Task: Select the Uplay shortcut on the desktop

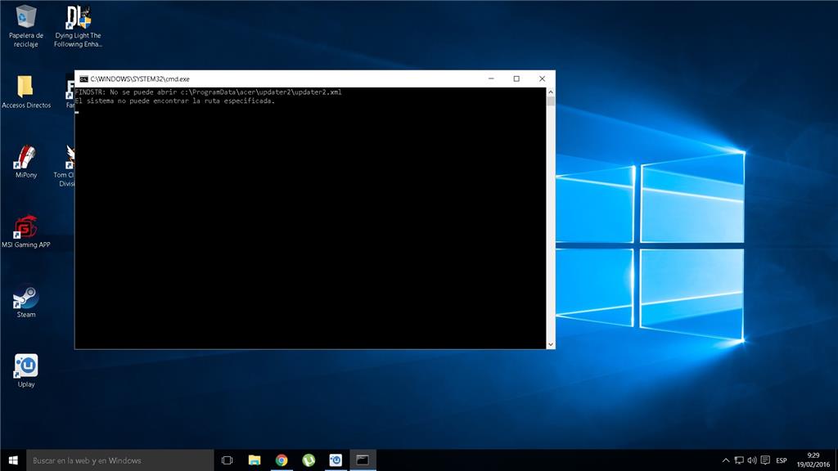Action: point(26,366)
